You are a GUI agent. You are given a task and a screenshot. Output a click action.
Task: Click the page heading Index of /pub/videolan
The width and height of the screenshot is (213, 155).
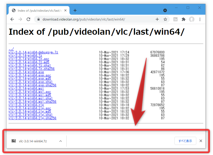pyautogui.click(x=97, y=32)
